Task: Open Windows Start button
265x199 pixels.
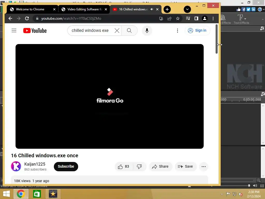Action: [6, 194]
